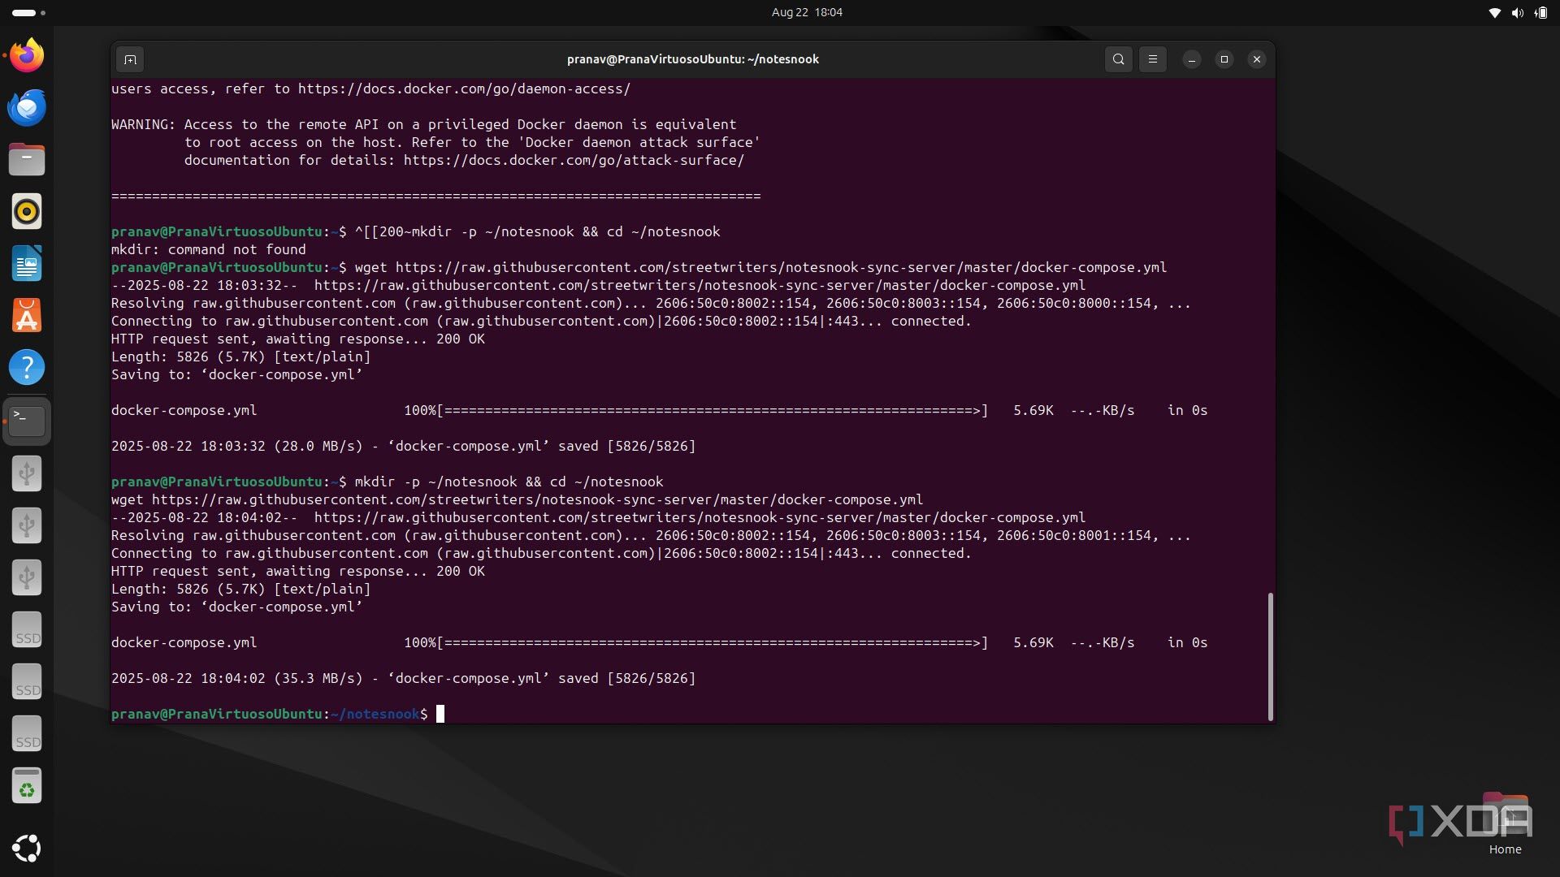Open the Home folder desktop icon

tap(1505, 823)
